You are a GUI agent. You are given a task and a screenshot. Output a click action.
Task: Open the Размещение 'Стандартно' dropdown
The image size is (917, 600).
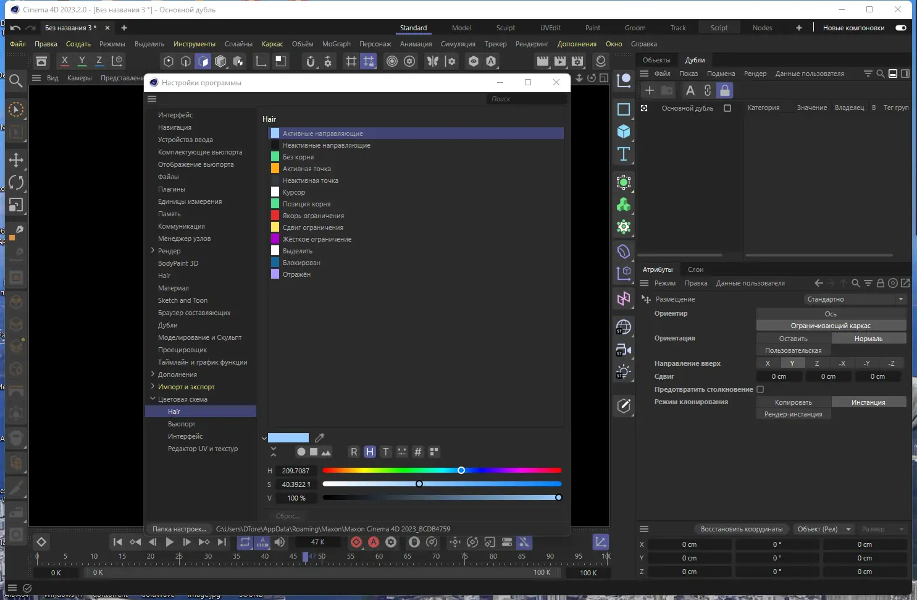point(855,299)
